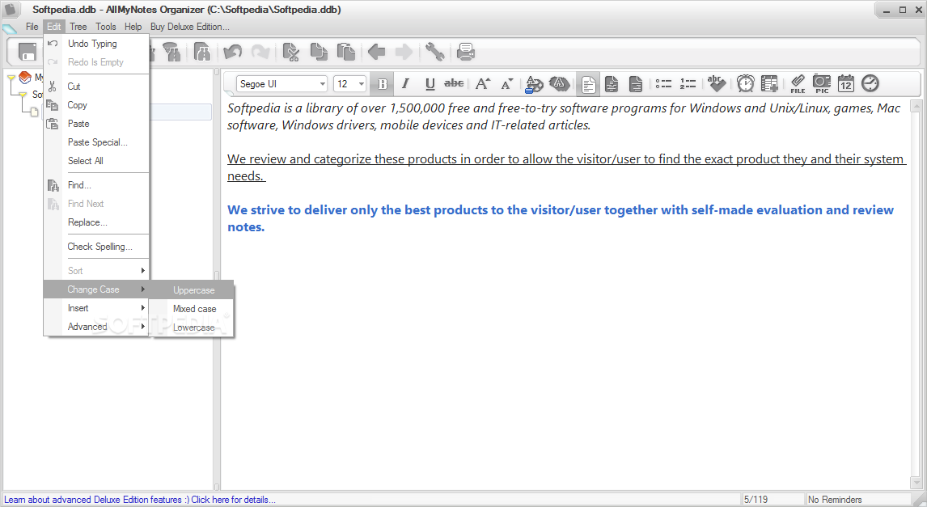
Task: Decrease font size with the small A icon
Action: click(x=506, y=84)
